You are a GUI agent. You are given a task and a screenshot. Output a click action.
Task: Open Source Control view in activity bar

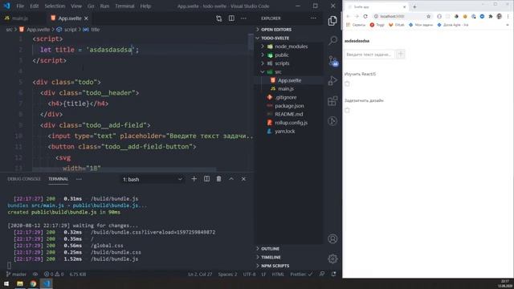tap(333, 61)
